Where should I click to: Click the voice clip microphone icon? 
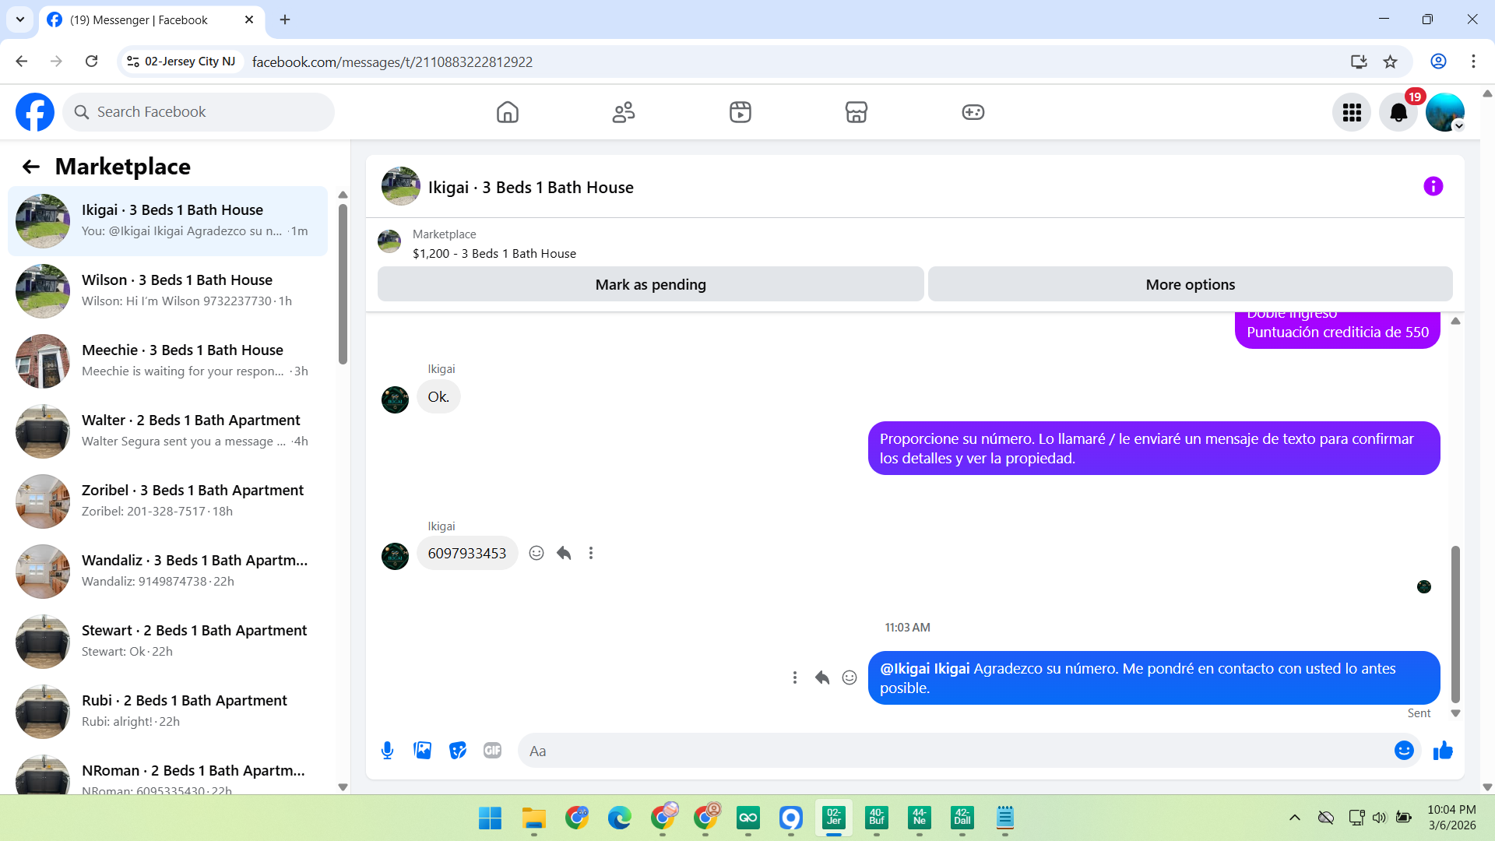pyautogui.click(x=387, y=751)
